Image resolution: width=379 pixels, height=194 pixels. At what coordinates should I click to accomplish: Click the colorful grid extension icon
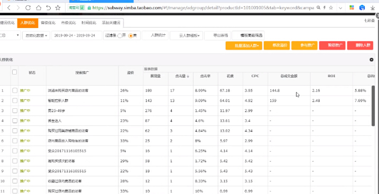click(x=352, y=8)
